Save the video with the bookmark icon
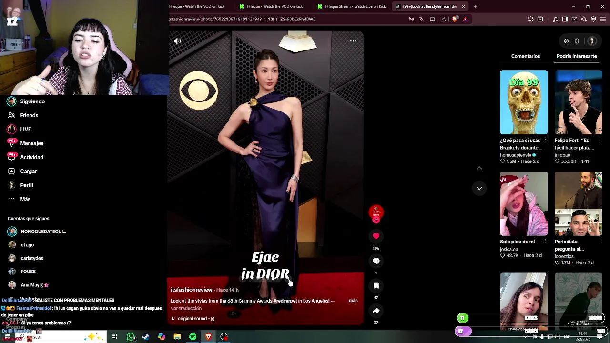This screenshot has height=343, width=610. 376,286
